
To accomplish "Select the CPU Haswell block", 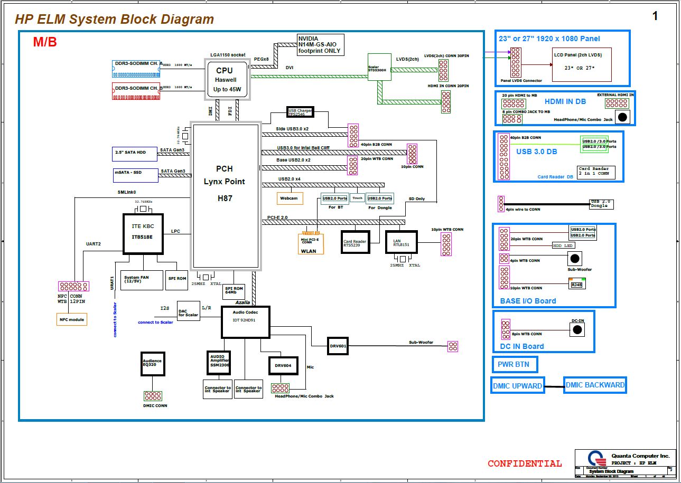I will coord(228,80).
